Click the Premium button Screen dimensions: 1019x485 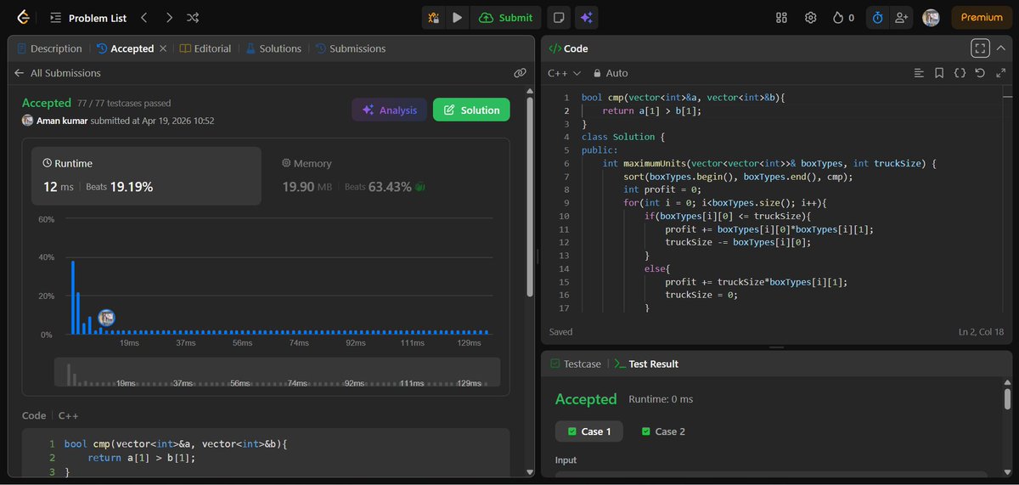(x=982, y=18)
